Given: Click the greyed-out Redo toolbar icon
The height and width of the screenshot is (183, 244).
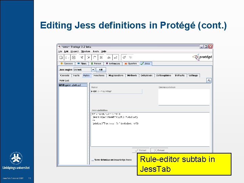Looking at the screenshot, I should pos(130,57).
